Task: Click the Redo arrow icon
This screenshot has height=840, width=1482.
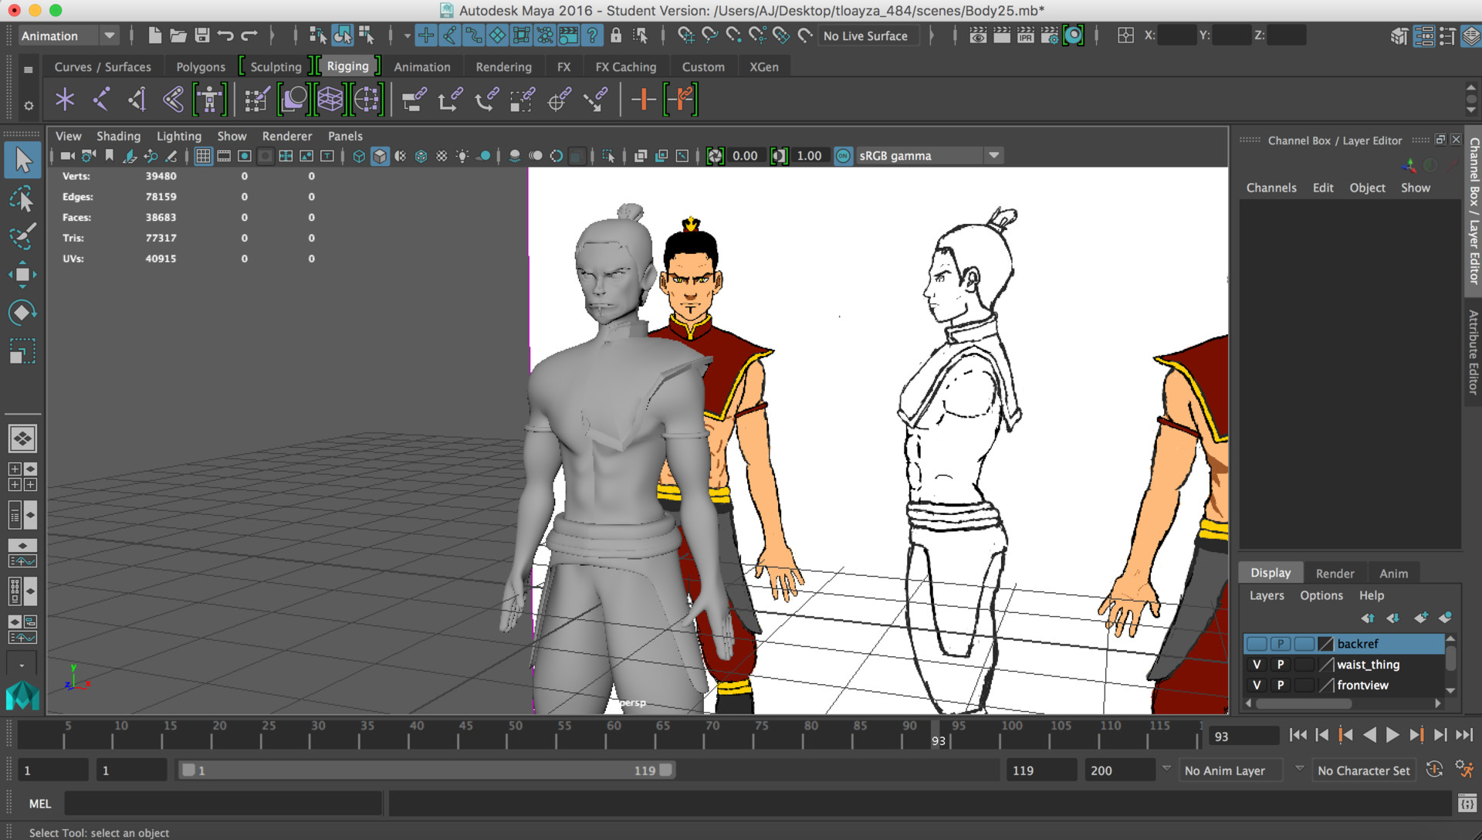Action: pos(249,36)
